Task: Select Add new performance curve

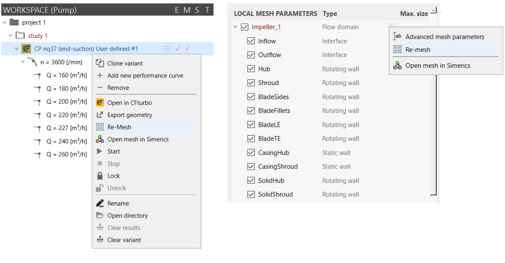Action: [x=146, y=75]
